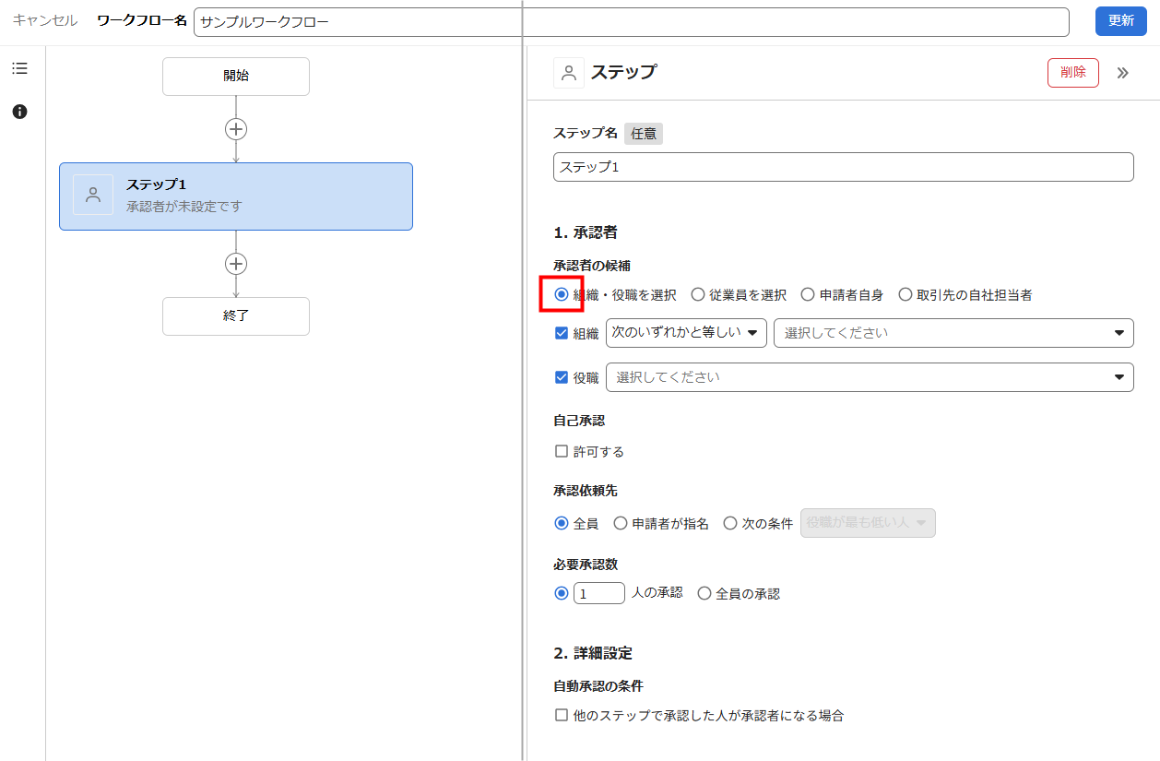
Task: Select the 開始 workflow node
Action: (236, 77)
